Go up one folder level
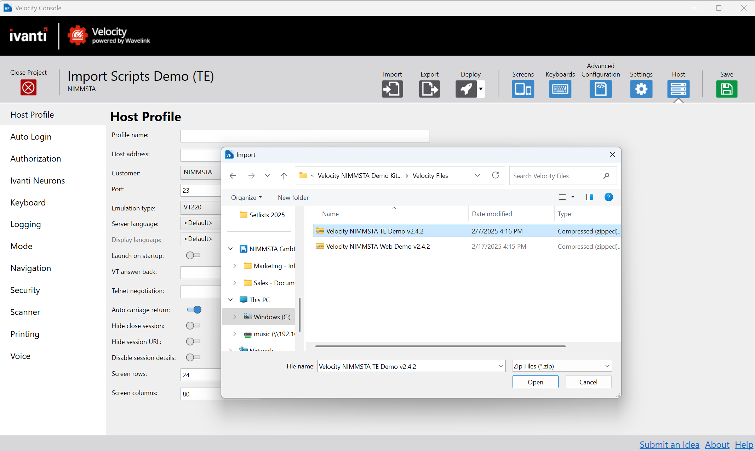Viewport: 755px width, 451px height. click(x=284, y=176)
